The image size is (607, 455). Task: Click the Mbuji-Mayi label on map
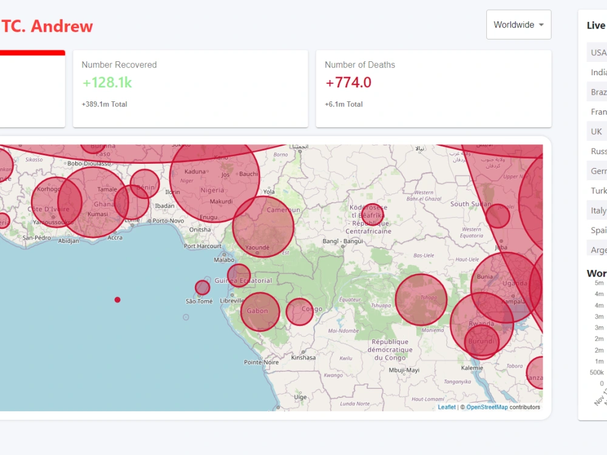click(404, 370)
